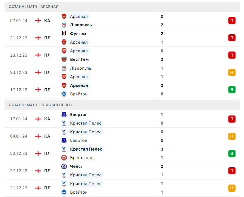244x197 pixels.
Task: Click orange Н badge for Liverpool–Arsenal draw
Action: tap(232, 72)
